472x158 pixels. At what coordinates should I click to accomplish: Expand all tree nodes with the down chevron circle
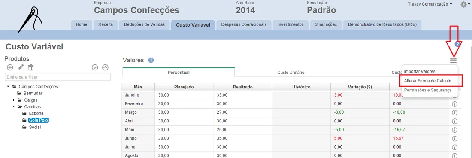pyautogui.click(x=95, y=67)
